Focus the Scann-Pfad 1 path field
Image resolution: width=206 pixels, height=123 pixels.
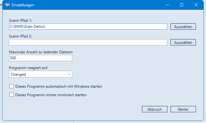point(88,26)
